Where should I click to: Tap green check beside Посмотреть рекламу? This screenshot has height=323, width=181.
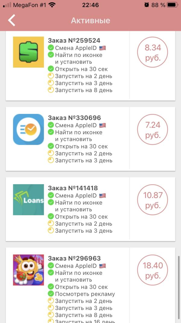tap(51, 294)
